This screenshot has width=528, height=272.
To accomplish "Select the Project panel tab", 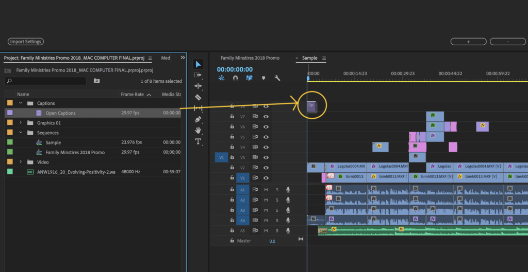I will (x=74, y=58).
